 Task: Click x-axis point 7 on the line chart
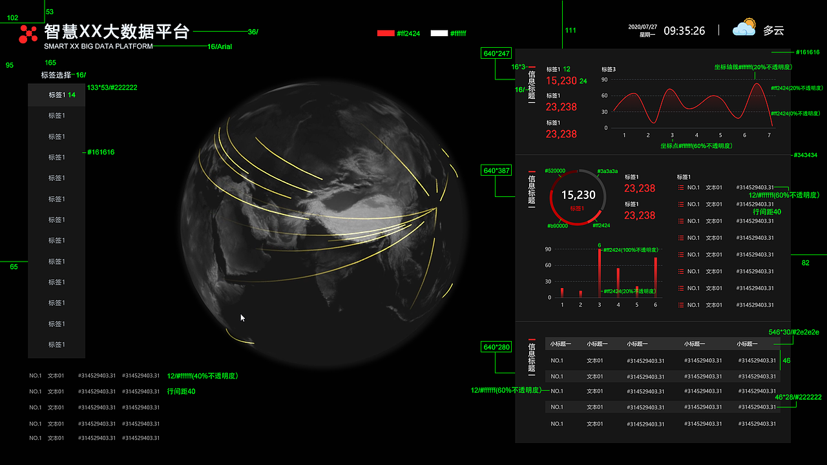pyautogui.click(x=769, y=135)
